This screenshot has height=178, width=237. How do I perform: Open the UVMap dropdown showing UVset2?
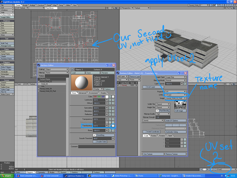point(176,95)
